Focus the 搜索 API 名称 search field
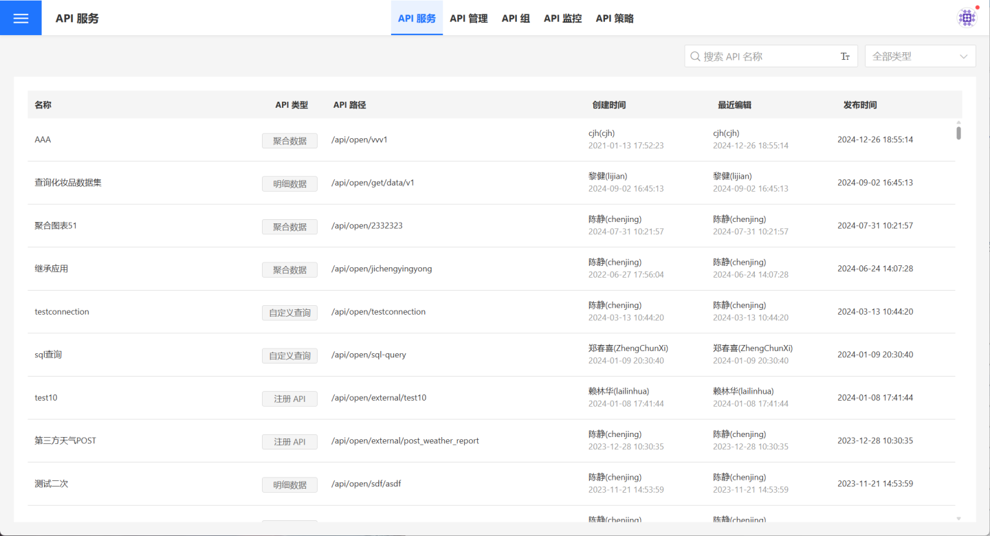Viewport: 990px width, 536px height. click(x=767, y=56)
